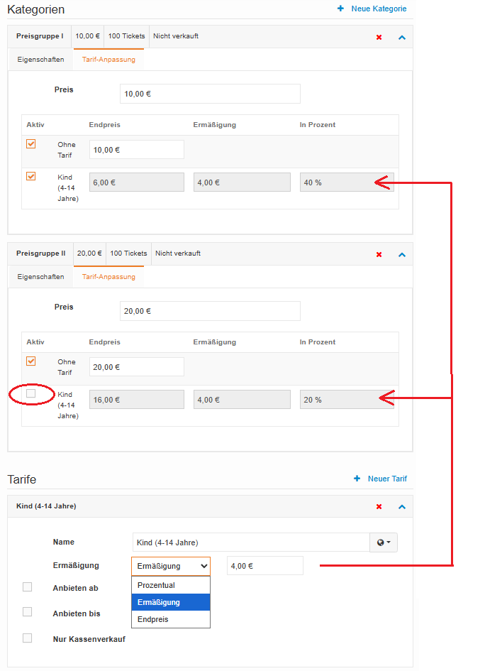This screenshot has width=485, height=671.
Task: Click the plus icon beside Neuer Tarif
Action: click(357, 479)
